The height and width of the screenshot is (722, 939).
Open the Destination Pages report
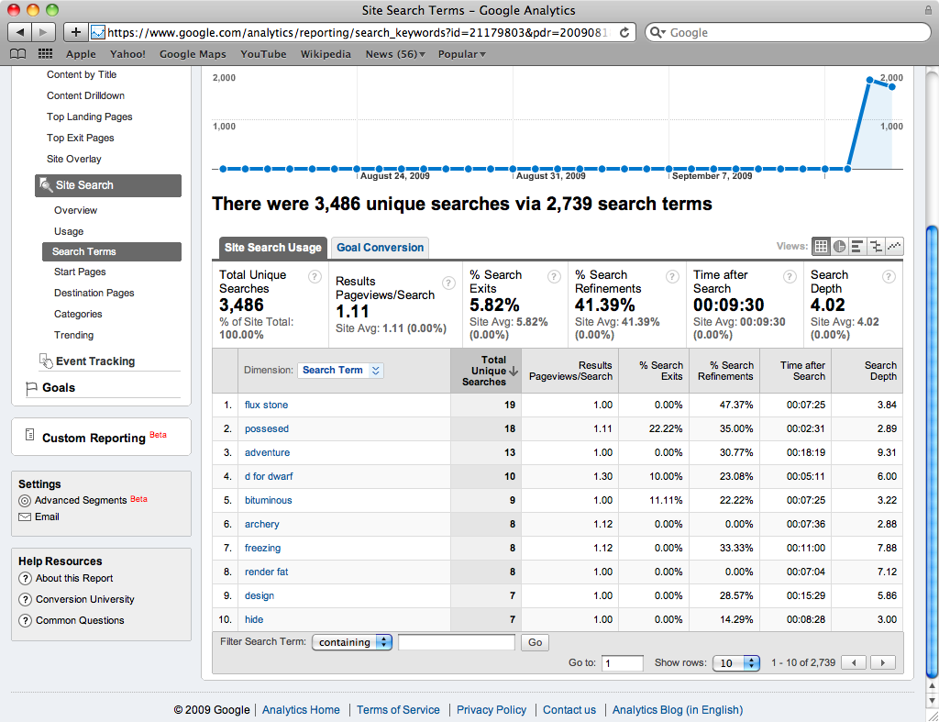[x=94, y=293]
